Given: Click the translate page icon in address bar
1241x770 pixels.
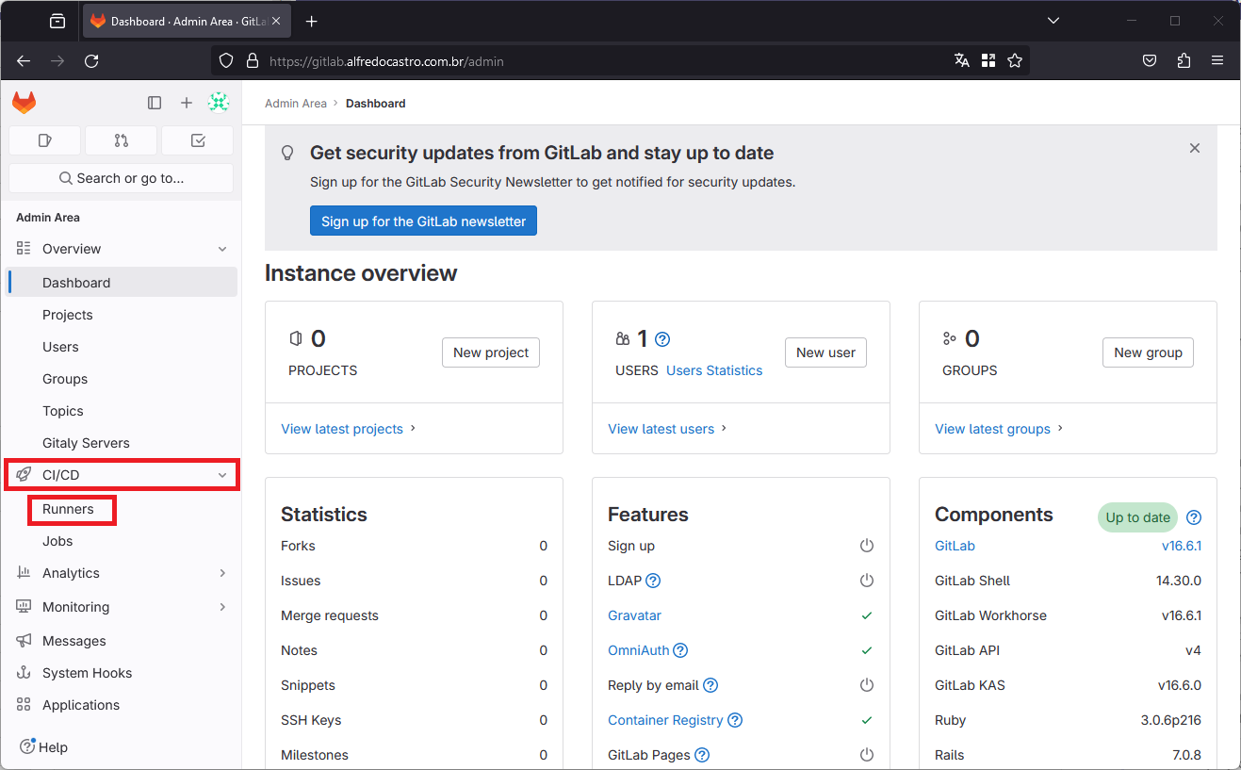Looking at the screenshot, I should [x=962, y=60].
